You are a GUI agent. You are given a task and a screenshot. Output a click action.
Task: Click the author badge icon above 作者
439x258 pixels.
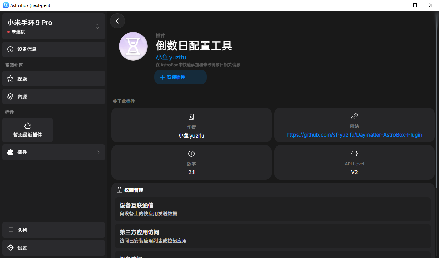(191, 117)
